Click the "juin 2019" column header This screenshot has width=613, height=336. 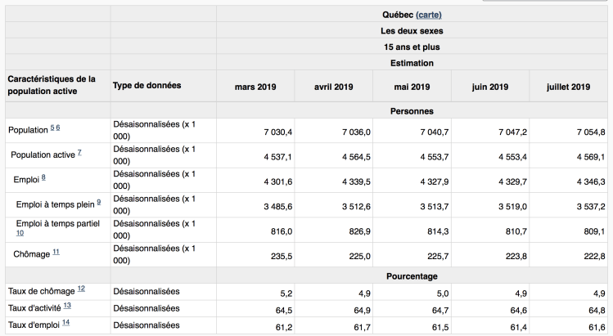(x=489, y=87)
